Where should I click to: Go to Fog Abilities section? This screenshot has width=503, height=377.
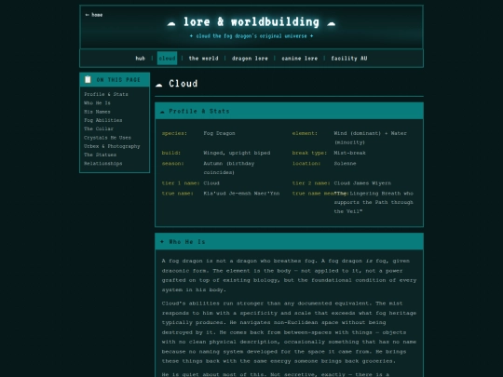click(103, 120)
